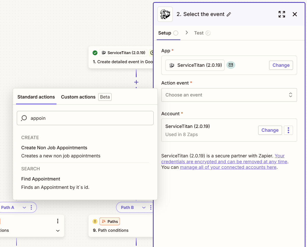Viewport: 307px width, 247px height.
Task: Close the Select the event panel
Action: (x=295, y=14)
